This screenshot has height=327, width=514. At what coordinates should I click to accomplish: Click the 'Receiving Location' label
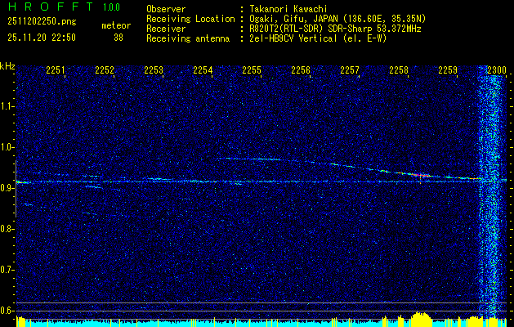tap(190, 19)
